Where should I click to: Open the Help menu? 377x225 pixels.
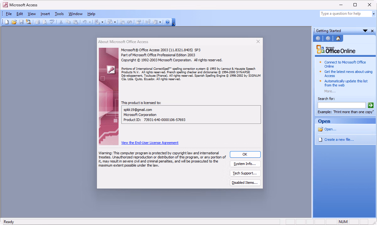(91, 14)
